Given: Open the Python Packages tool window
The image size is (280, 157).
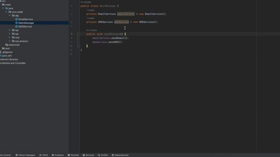Looking at the screenshot, I should tap(25, 155).
